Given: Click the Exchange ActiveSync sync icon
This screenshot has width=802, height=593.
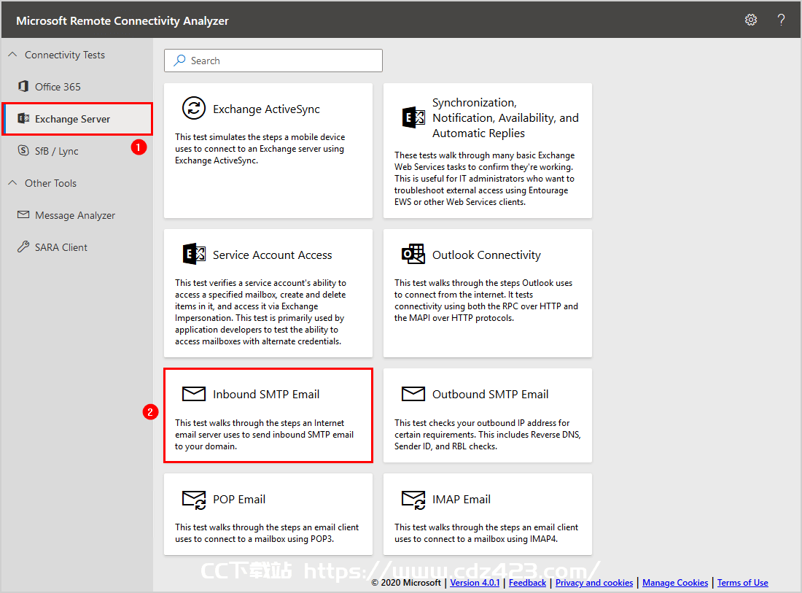Looking at the screenshot, I should (x=194, y=108).
